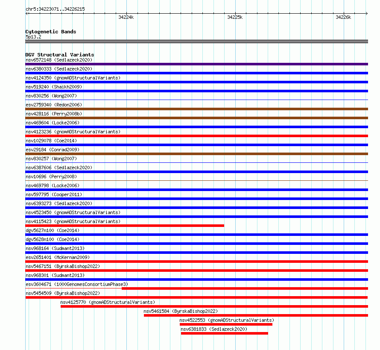Click the purple bar under nsv6572148
Viewport: 380px width, 350px height.
click(x=196, y=64)
